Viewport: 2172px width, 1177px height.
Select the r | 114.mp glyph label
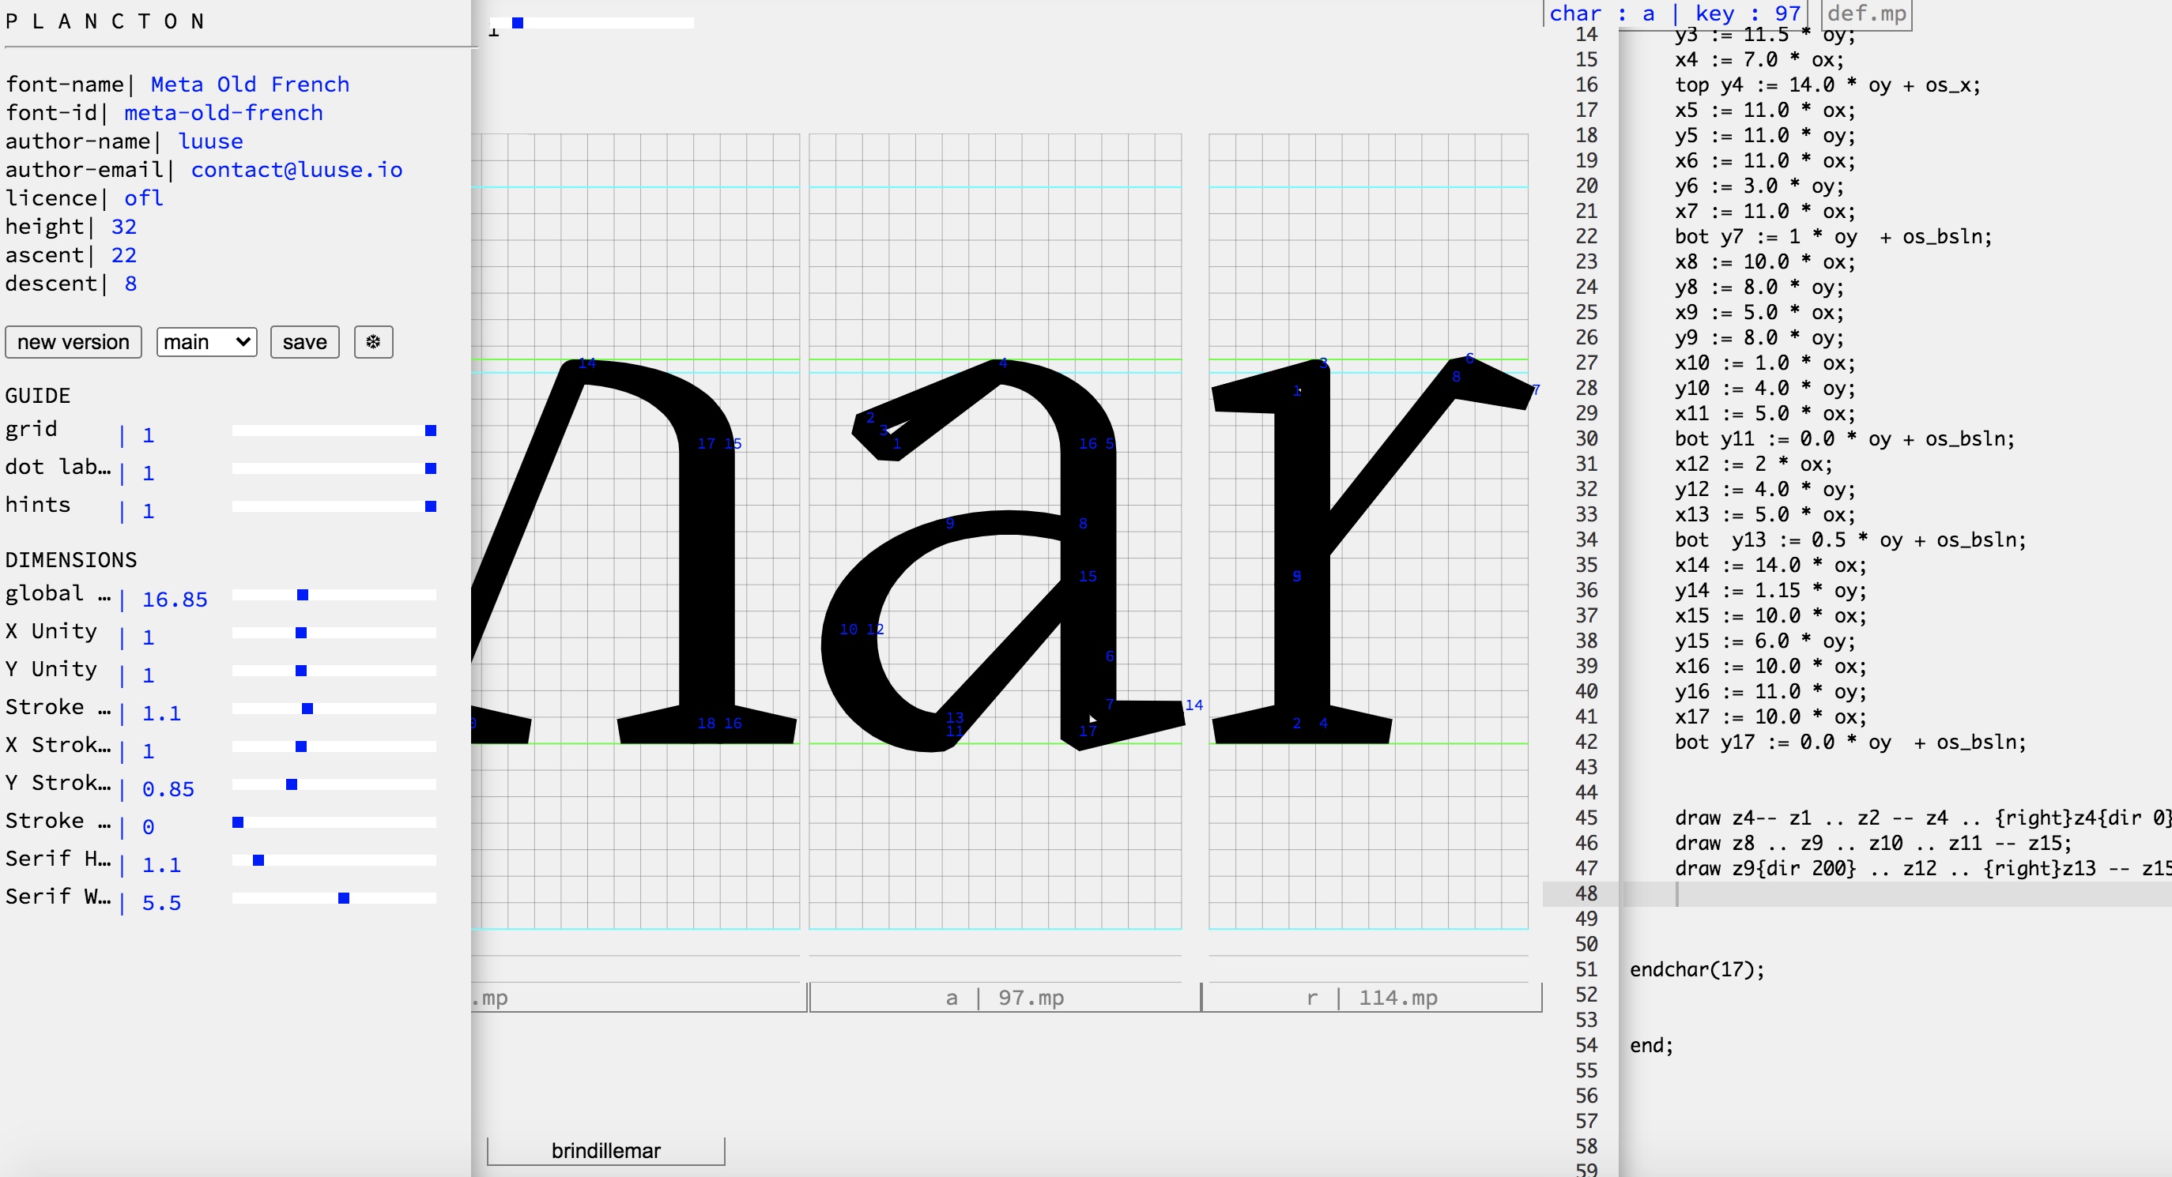[x=1371, y=998]
